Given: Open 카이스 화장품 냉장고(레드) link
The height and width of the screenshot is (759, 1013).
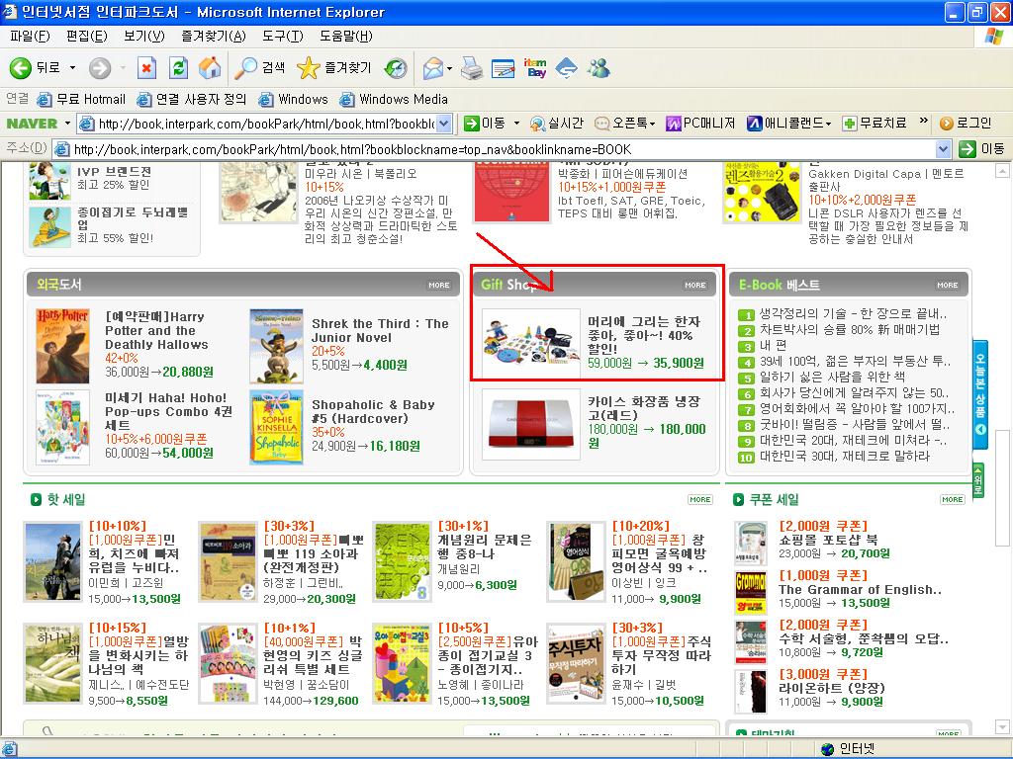Looking at the screenshot, I should click(x=644, y=408).
